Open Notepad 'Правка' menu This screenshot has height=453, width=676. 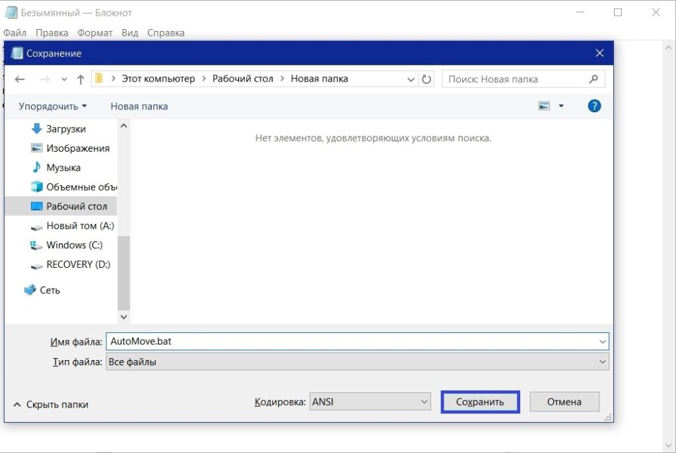[51, 33]
